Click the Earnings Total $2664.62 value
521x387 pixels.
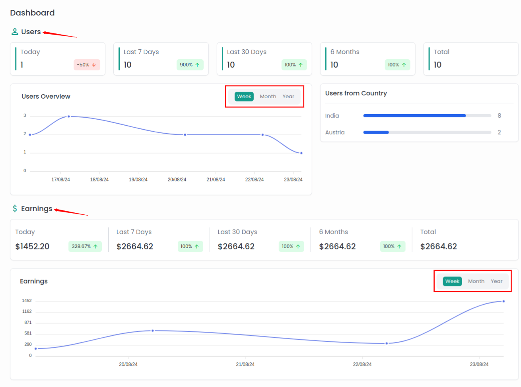coord(438,247)
